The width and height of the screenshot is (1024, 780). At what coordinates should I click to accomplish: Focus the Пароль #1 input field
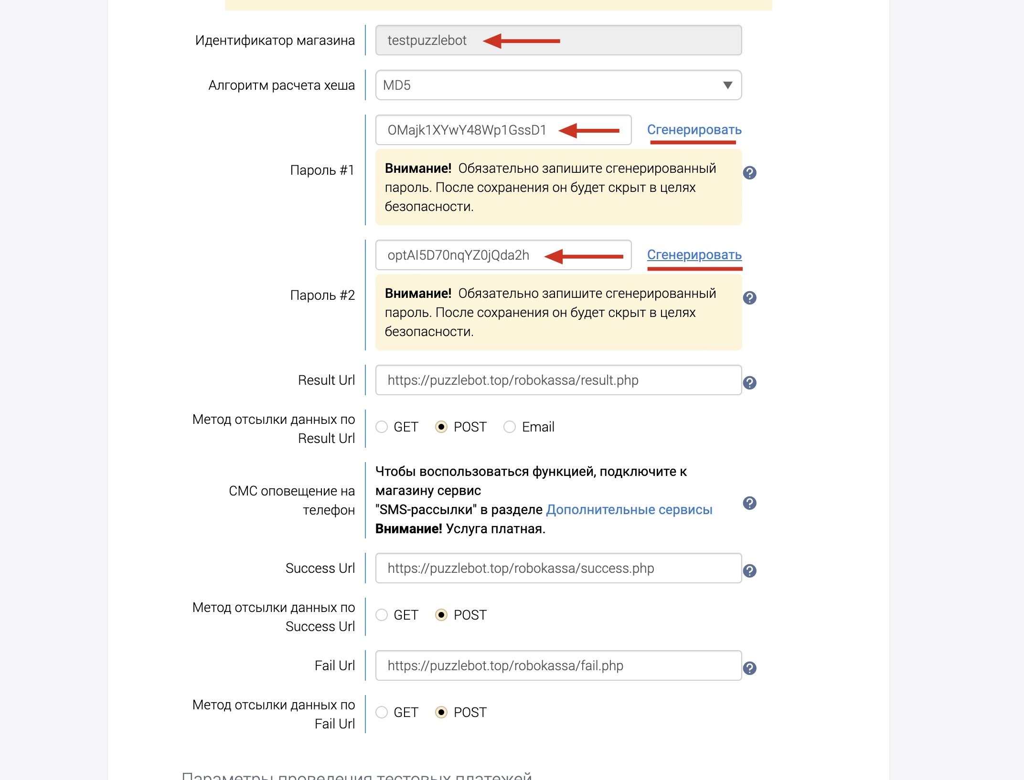(503, 130)
